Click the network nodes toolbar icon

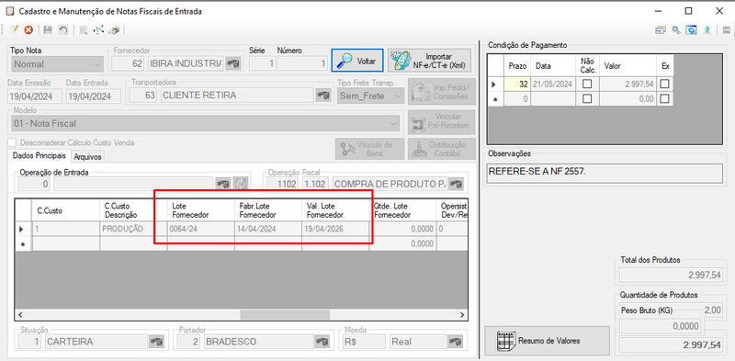tap(98, 30)
